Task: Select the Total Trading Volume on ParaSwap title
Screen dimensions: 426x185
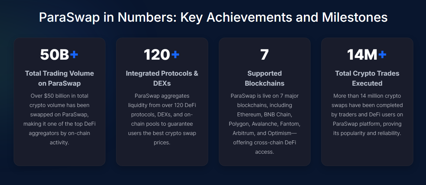Action: pos(59,78)
